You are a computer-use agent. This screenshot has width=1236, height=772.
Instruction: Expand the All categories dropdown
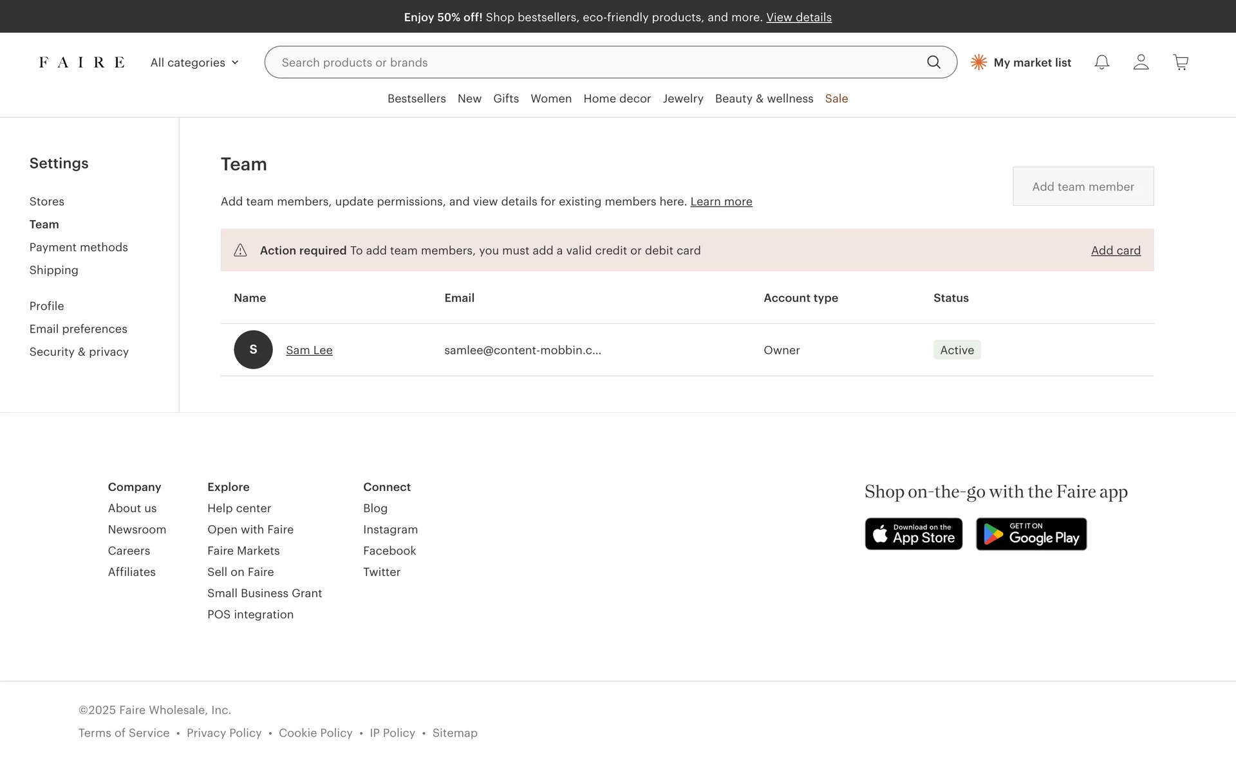coord(194,62)
